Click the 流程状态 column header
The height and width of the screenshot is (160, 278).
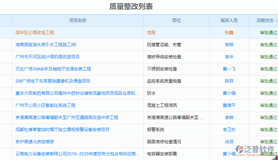pos(265,20)
